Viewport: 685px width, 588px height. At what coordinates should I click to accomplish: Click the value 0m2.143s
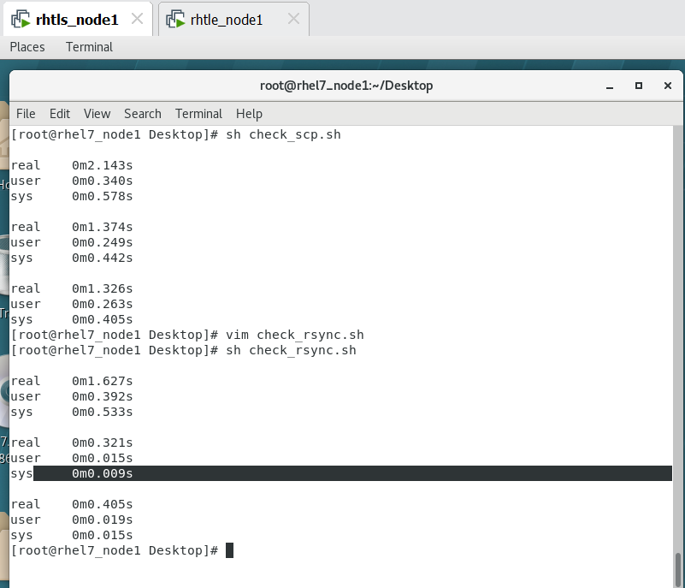[x=103, y=165]
